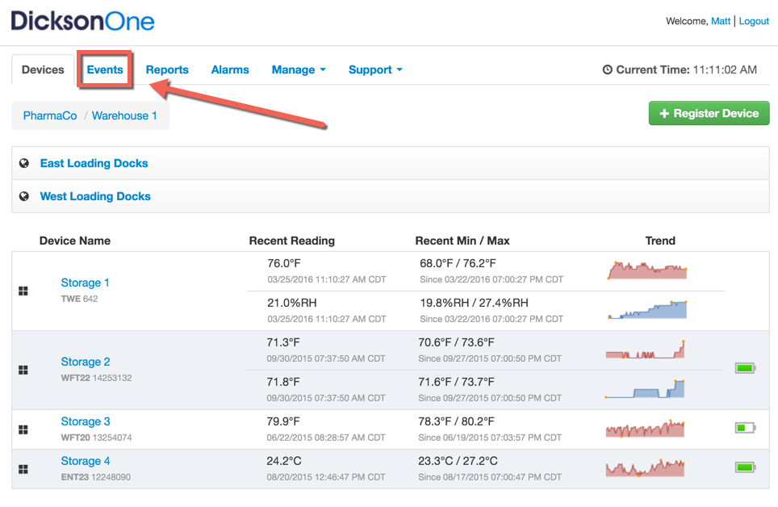
Task: Open the Support dropdown menu
Action: pyautogui.click(x=375, y=69)
